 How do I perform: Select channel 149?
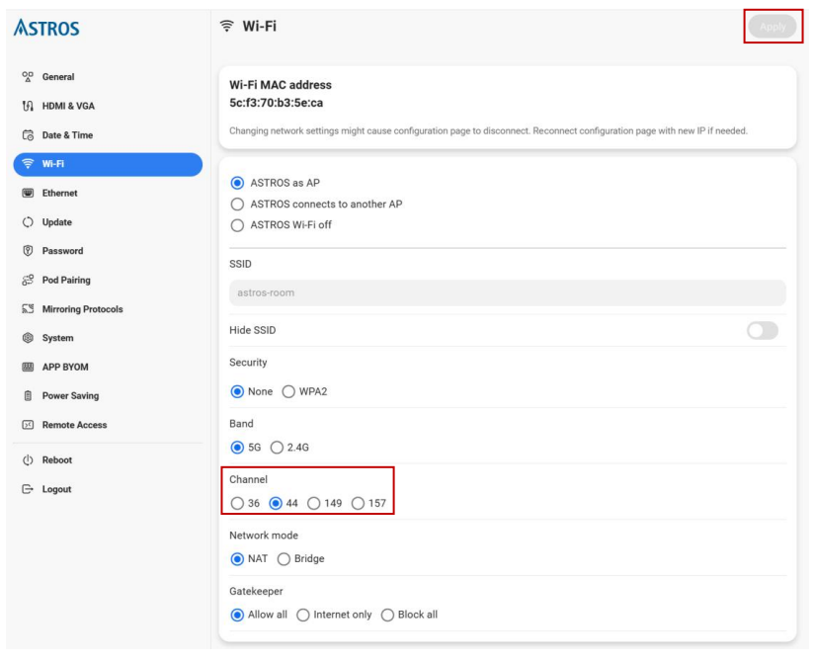pos(314,503)
